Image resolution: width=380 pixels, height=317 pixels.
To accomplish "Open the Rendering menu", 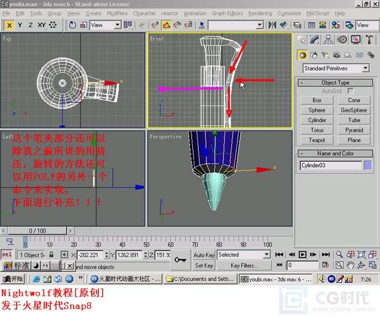I will pos(260,14).
